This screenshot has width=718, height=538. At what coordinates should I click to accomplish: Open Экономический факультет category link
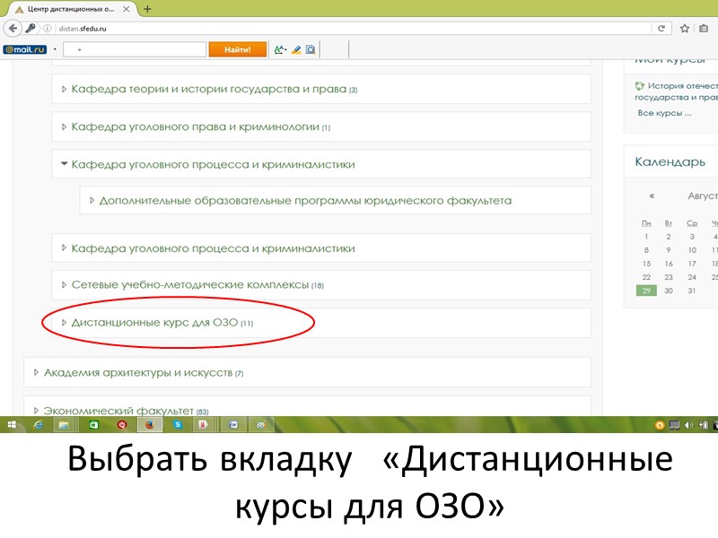click(x=118, y=411)
